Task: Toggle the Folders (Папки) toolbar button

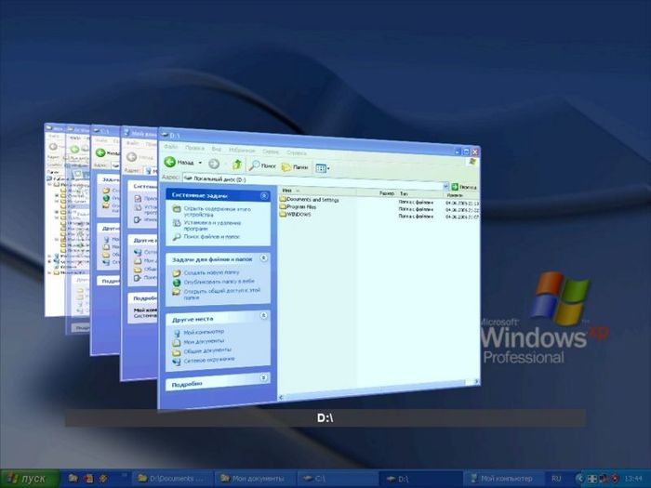Action: (x=295, y=166)
